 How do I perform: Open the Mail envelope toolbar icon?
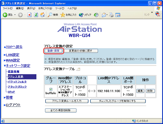tap(104, 15)
